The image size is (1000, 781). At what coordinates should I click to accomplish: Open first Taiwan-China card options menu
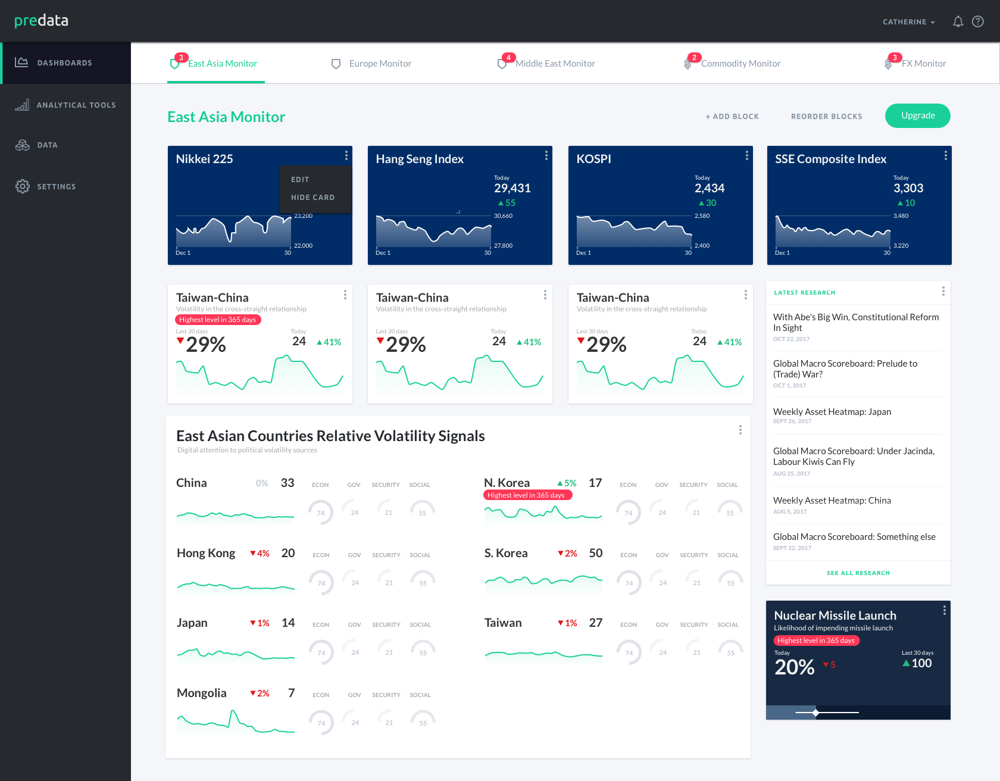[x=345, y=295]
